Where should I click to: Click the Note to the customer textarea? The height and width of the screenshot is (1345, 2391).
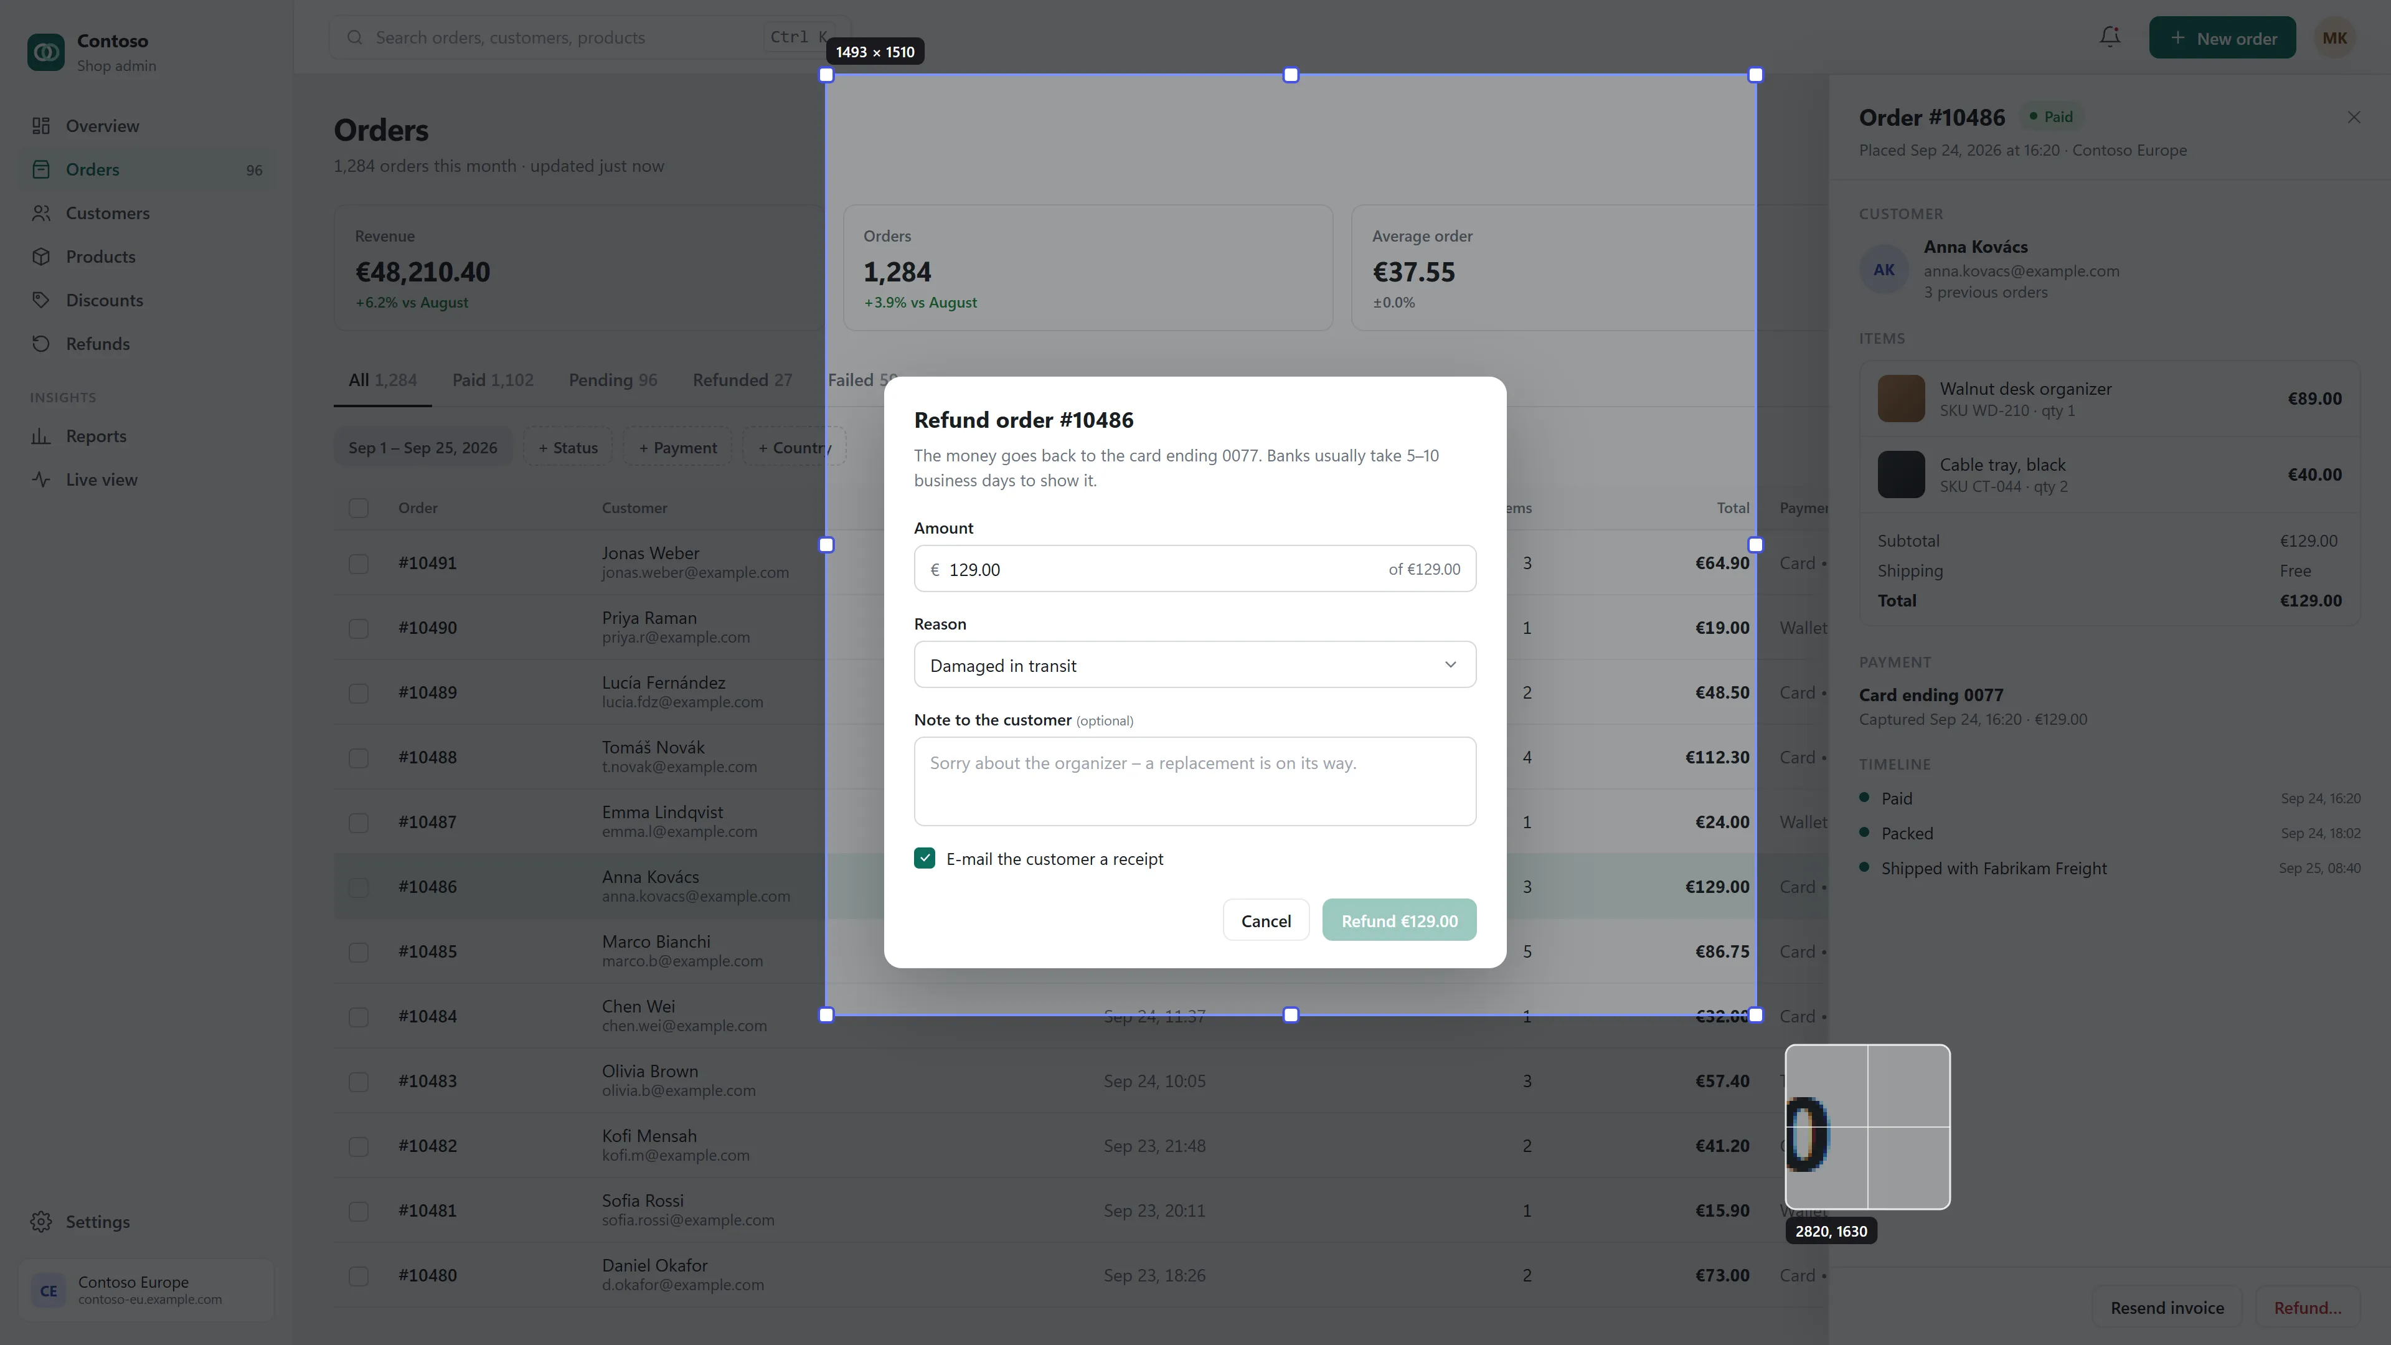1195,781
